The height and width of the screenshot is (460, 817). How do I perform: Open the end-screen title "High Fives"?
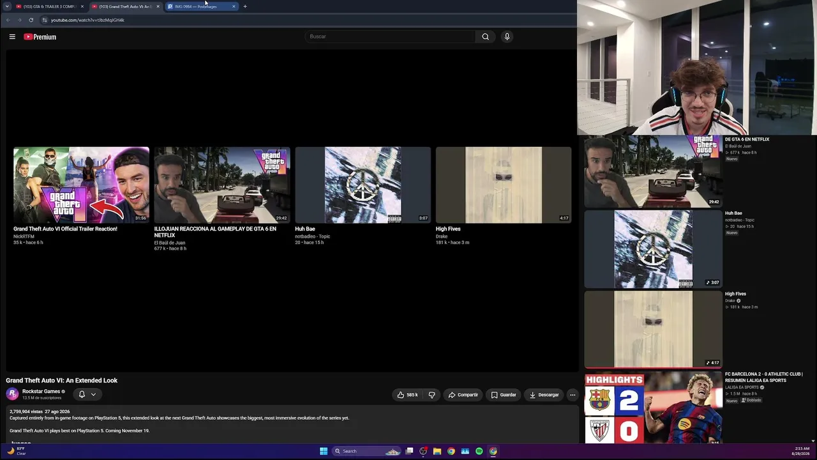tap(448, 229)
